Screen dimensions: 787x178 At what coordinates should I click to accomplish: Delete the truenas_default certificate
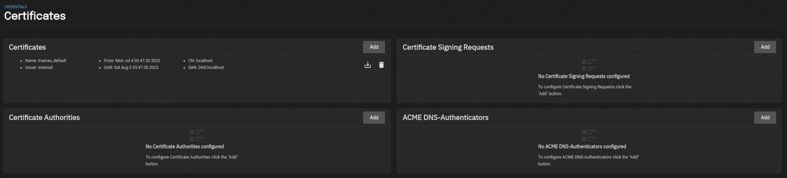[x=381, y=65]
